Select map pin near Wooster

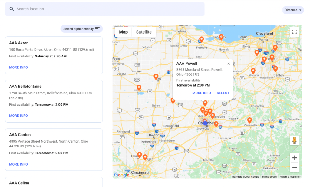[253, 71]
